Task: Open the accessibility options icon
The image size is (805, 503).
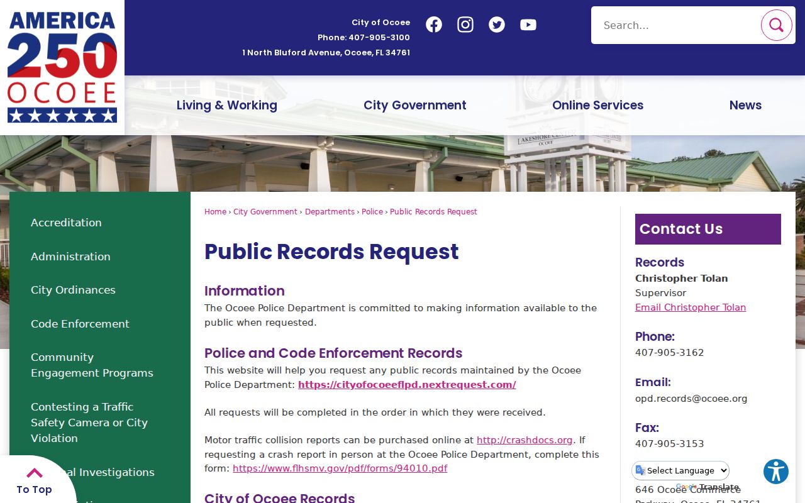Action: click(776, 472)
